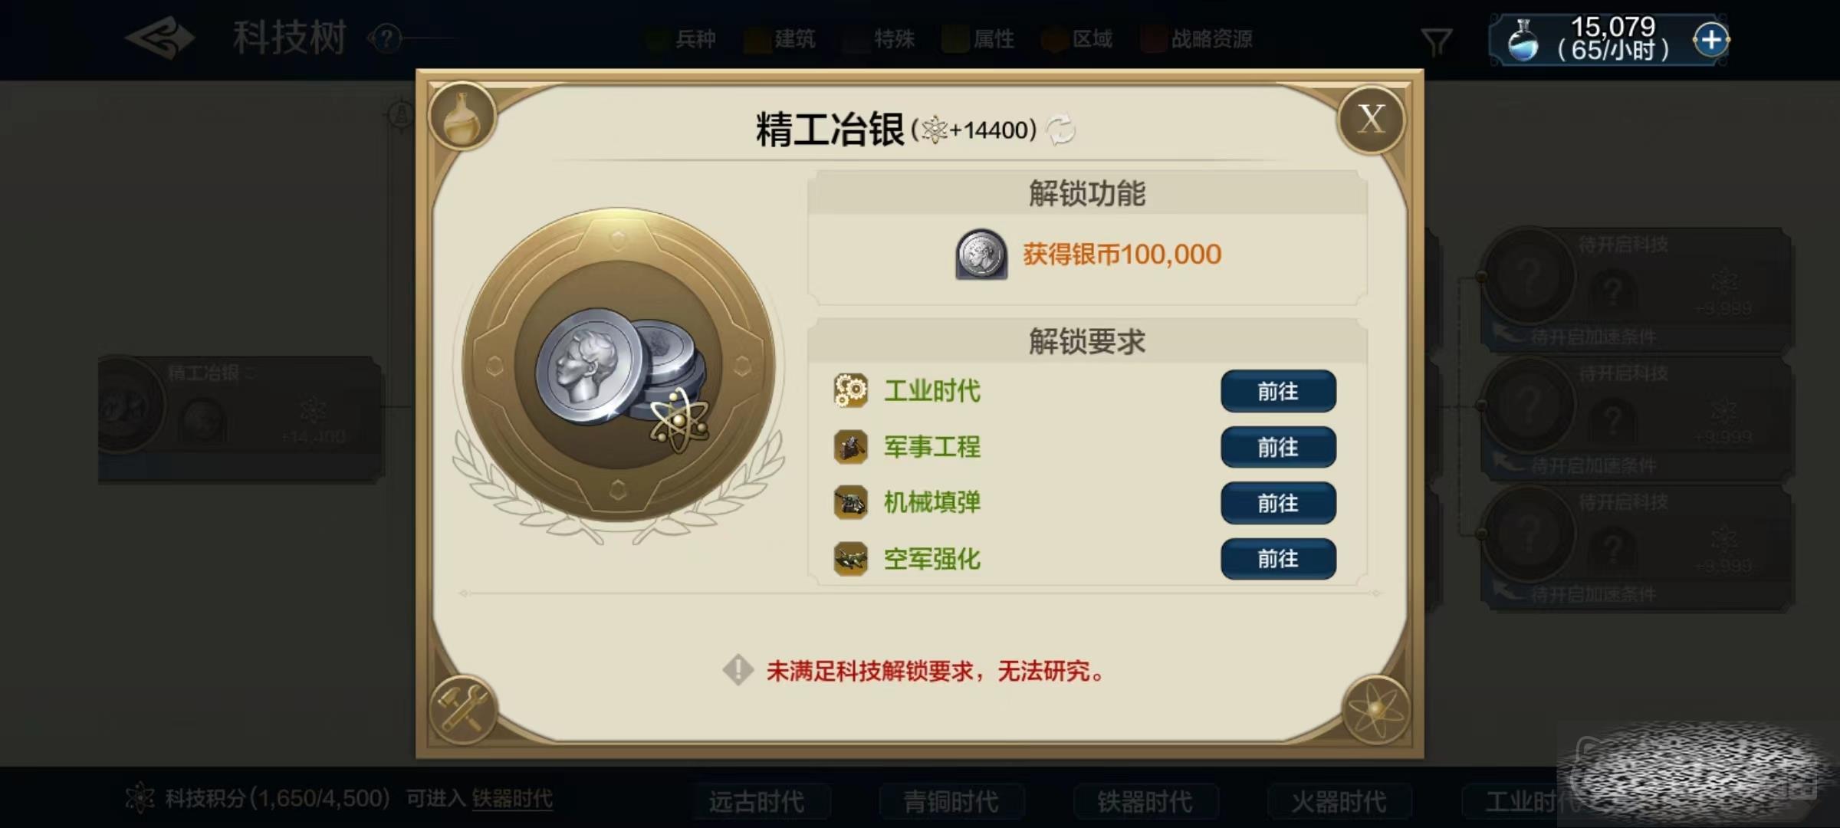
Task: Add research potions with the plus button
Action: [1711, 39]
